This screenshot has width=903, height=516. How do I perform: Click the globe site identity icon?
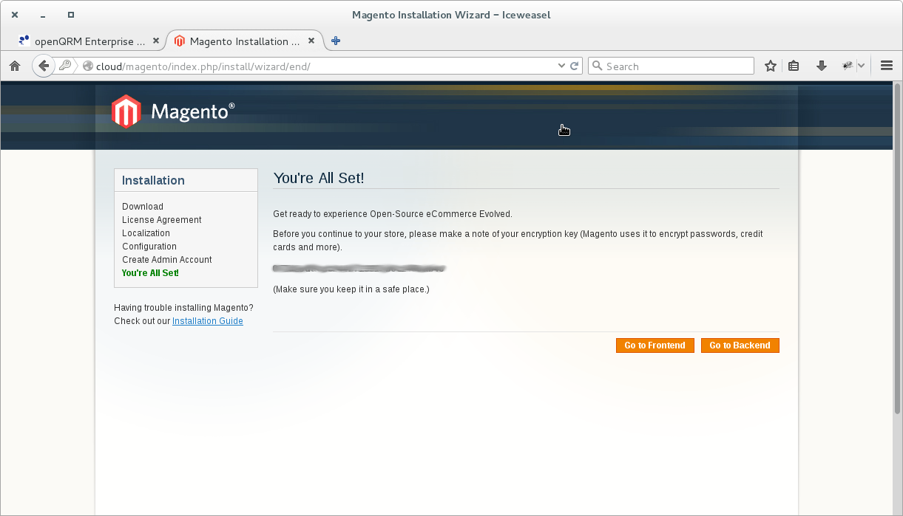click(x=88, y=66)
